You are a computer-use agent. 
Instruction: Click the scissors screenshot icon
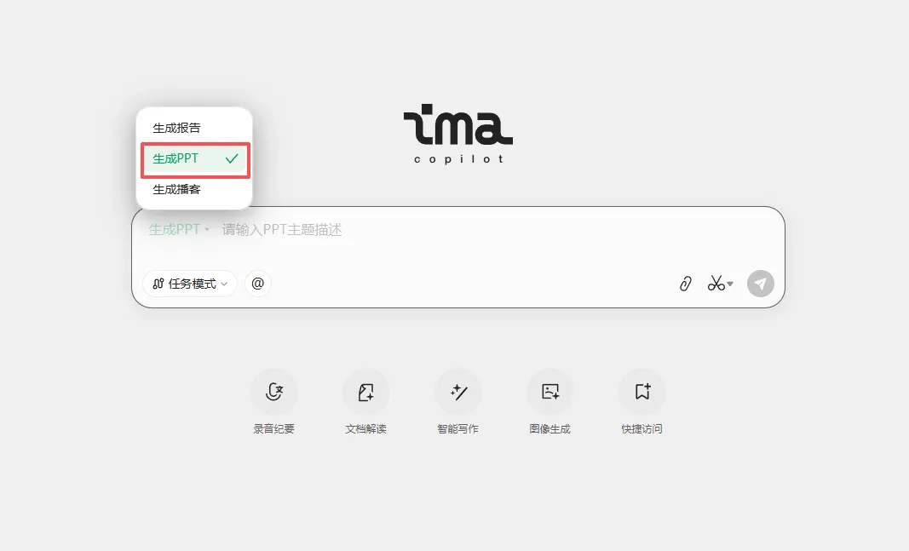point(716,284)
